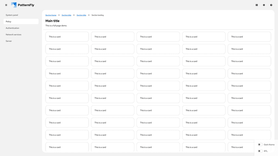278x156 pixels.
Task: Open Server nav item
Action: click(x=21, y=41)
